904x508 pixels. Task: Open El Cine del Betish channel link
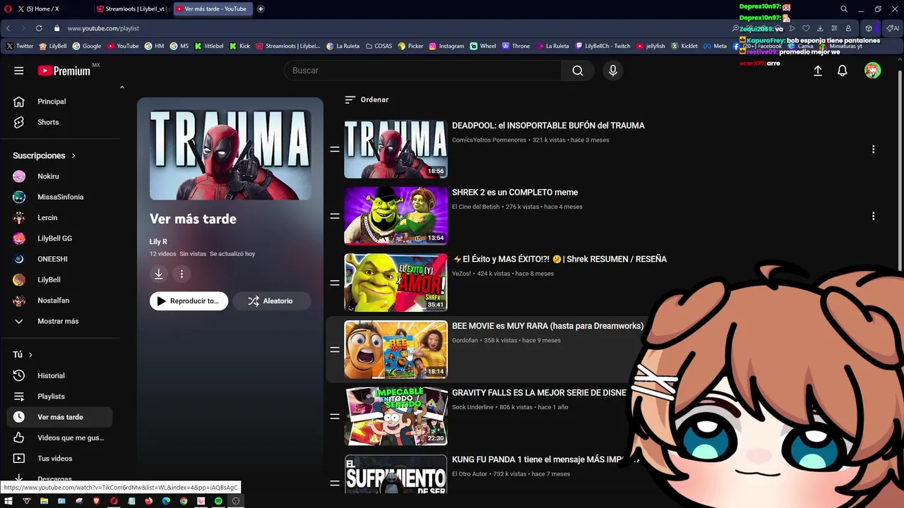(475, 207)
